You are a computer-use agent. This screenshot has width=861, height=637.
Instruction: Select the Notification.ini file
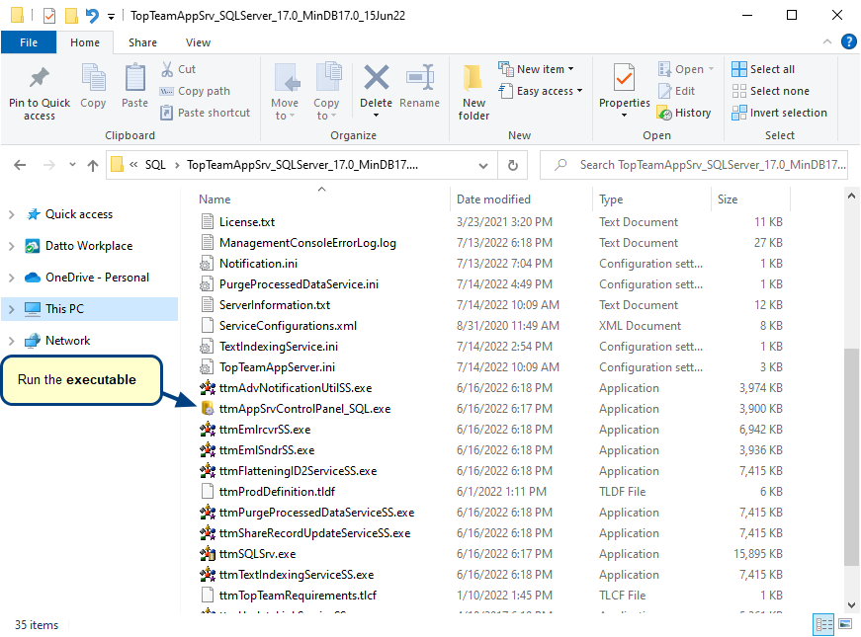pyautogui.click(x=258, y=264)
